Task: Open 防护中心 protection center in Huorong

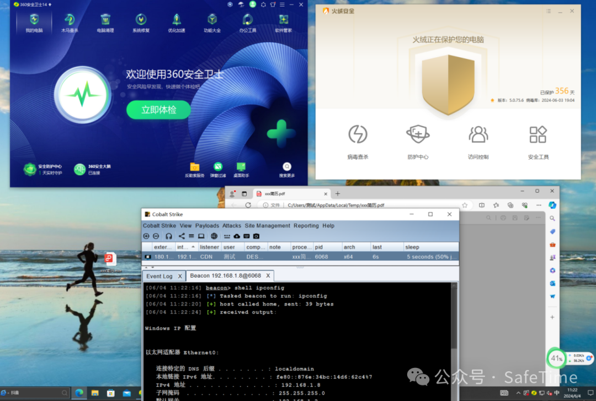Action: [418, 142]
